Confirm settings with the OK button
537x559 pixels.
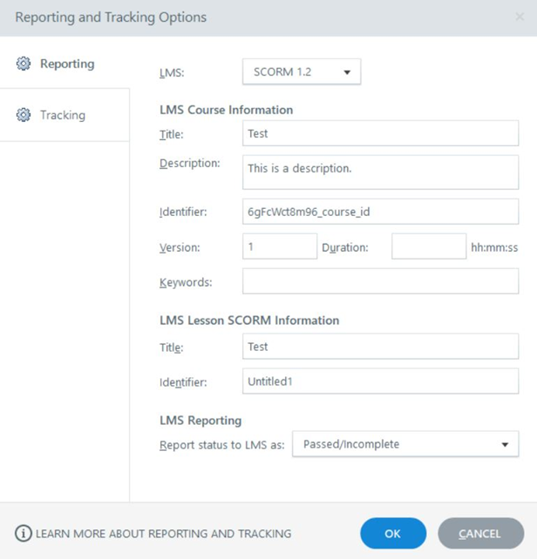pyautogui.click(x=393, y=534)
